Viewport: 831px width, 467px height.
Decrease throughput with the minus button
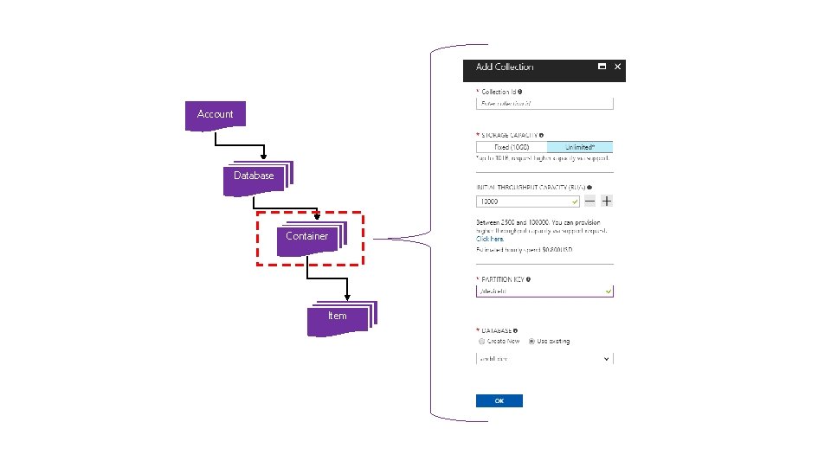[589, 202]
